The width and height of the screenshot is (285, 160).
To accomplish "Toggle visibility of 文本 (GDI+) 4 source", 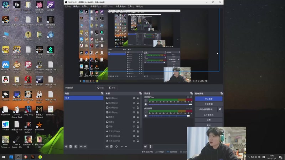I will [x=134, y=131].
